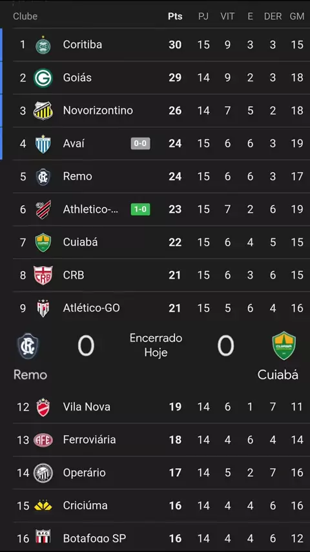
Task: Open the Operário team name link
Action: point(84,472)
